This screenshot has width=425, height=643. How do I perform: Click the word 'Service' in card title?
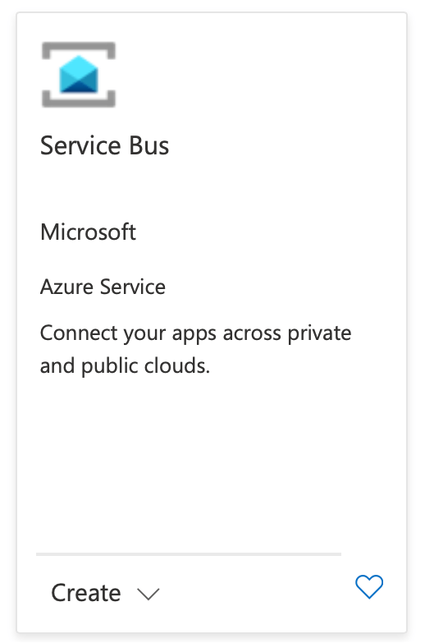pos(80,145)
